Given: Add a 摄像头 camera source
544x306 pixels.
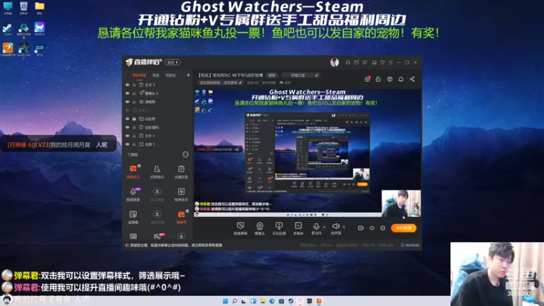Looking at the screenshot, I should point(260,228).
